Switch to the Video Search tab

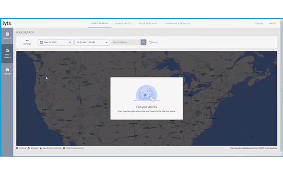pos(99,23)
